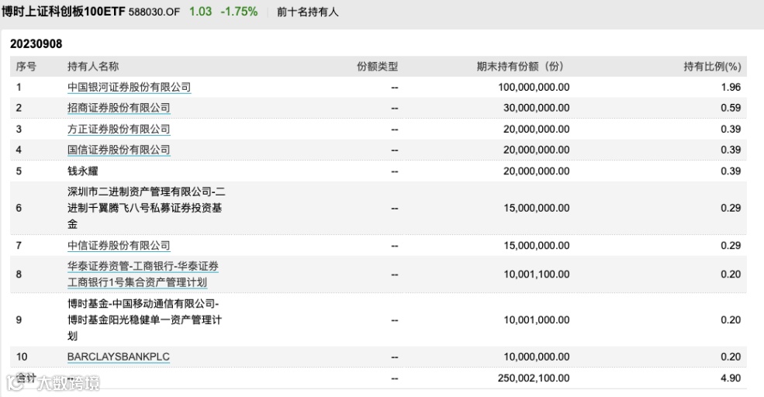Click the 持有比例(%) column header
Viewport: 764px width, 397px height.
tap(712, 66)
